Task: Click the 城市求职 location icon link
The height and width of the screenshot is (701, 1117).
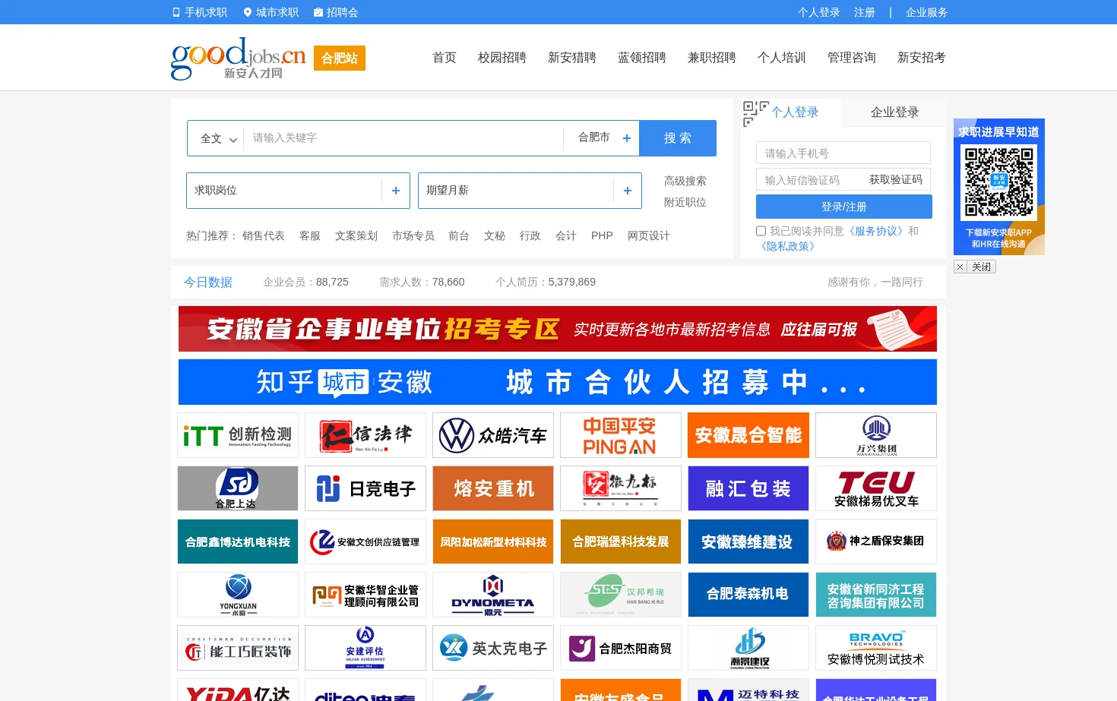Action: pyautogui.click(x=271, y=12)
